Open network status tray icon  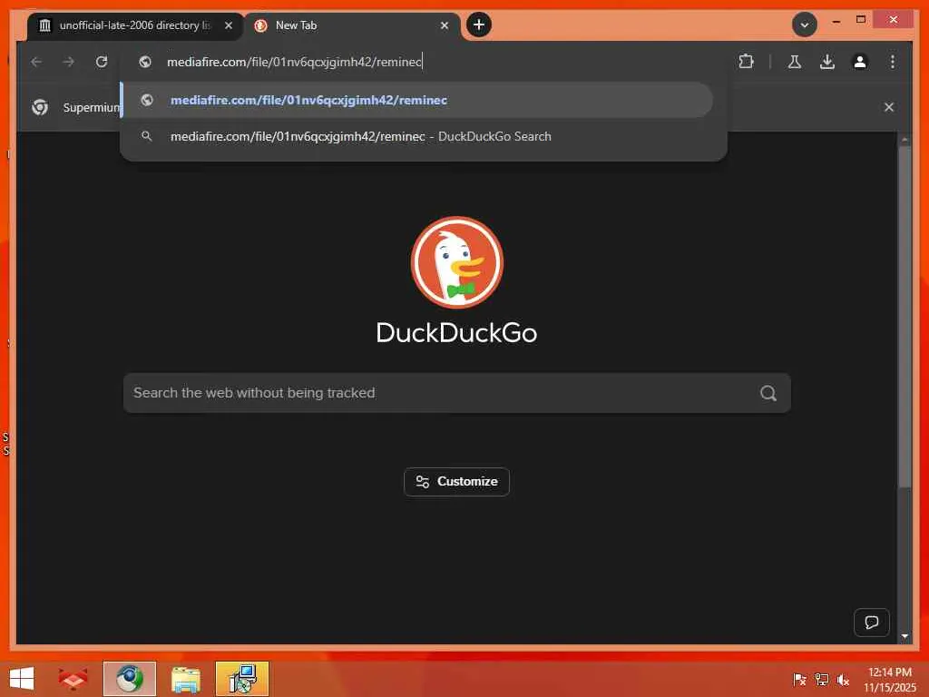[x=822, y=680]
